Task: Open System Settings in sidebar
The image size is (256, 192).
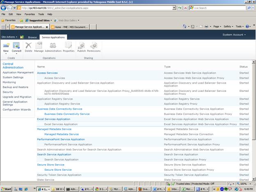Action: point(13,77)
